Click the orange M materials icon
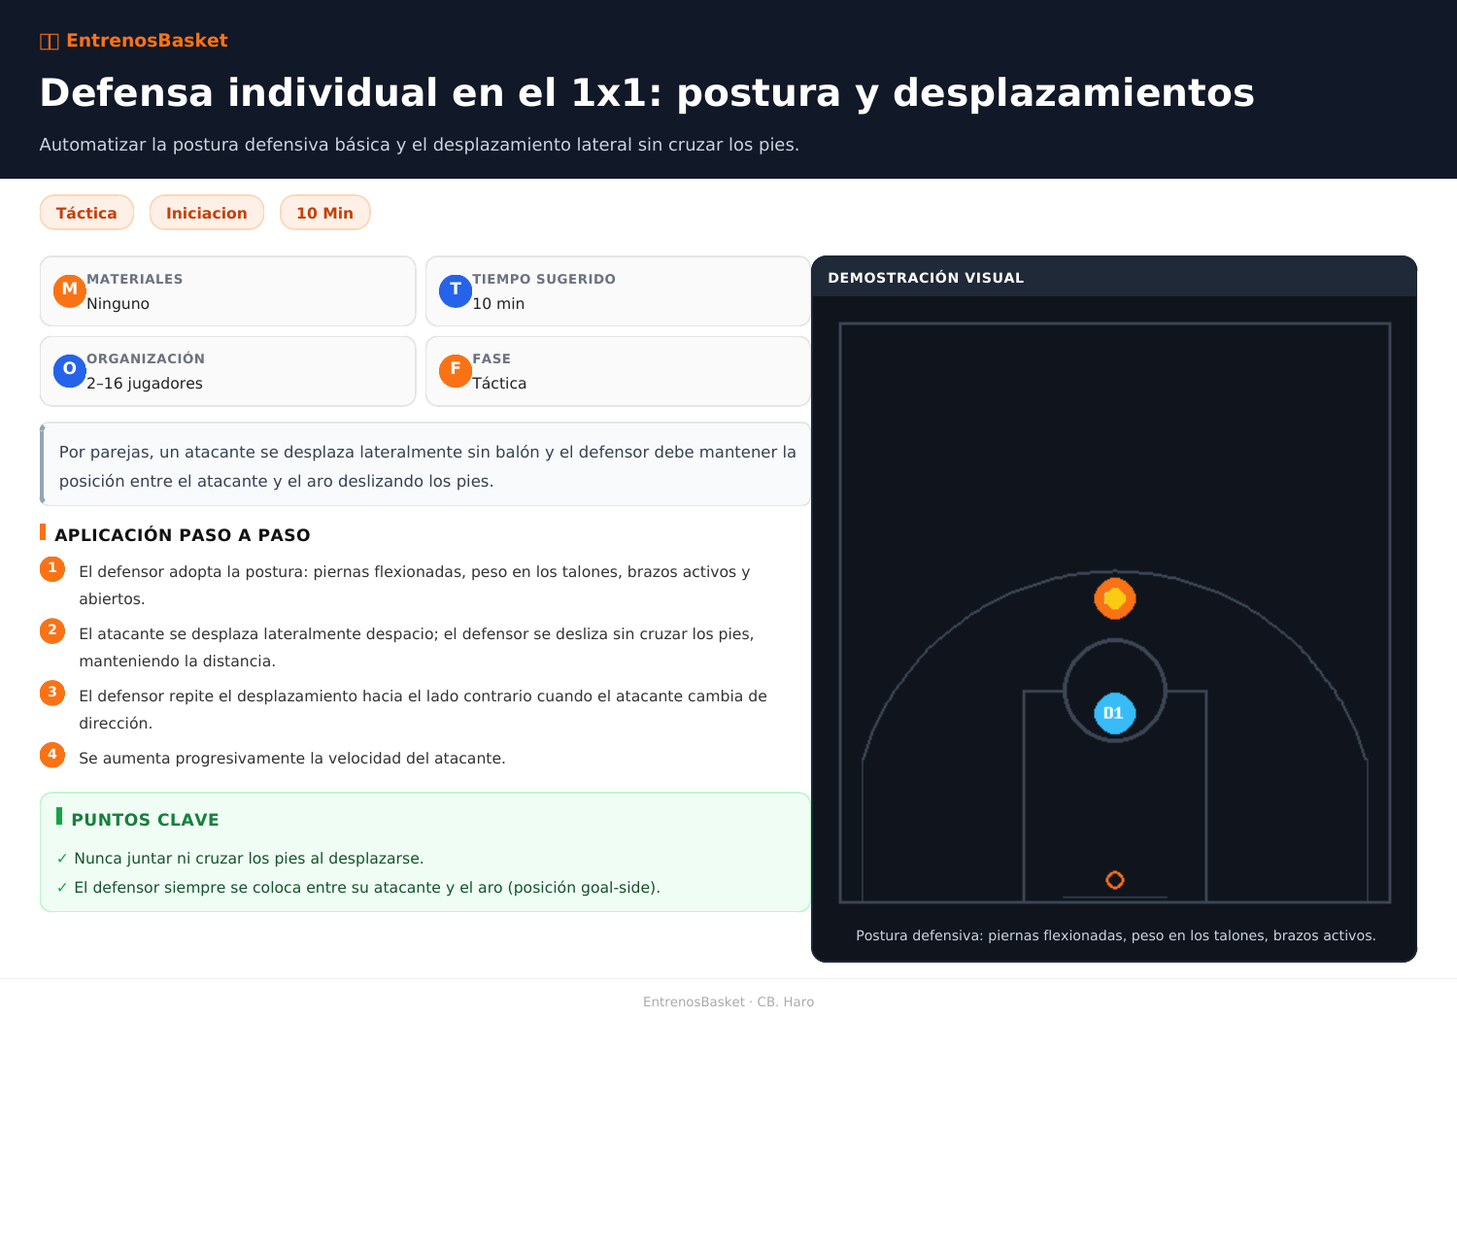The image size is (1457, 1255). pyautogui.click(x=70, y=291)
